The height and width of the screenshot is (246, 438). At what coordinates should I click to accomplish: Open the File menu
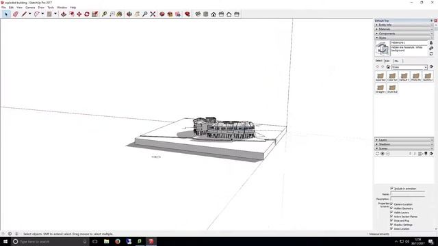[3, 8]
